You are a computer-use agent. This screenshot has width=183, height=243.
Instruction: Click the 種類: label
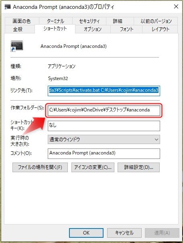[x=16, y=66]
